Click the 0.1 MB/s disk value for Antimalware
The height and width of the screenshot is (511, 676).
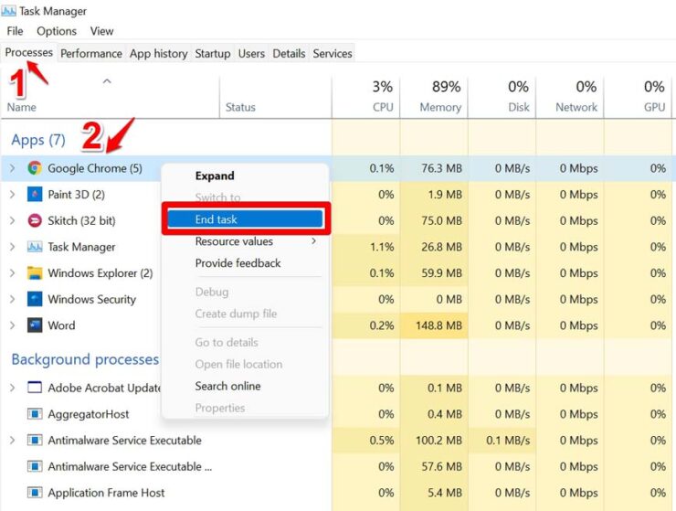point(508,441)
